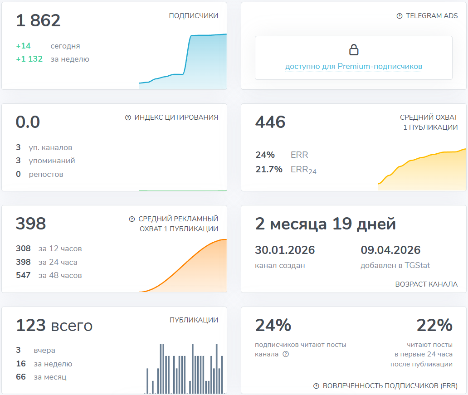
Task: Click the help icon beside Telegram Ads
Action: pyautogui.click(x=400, y=16)
